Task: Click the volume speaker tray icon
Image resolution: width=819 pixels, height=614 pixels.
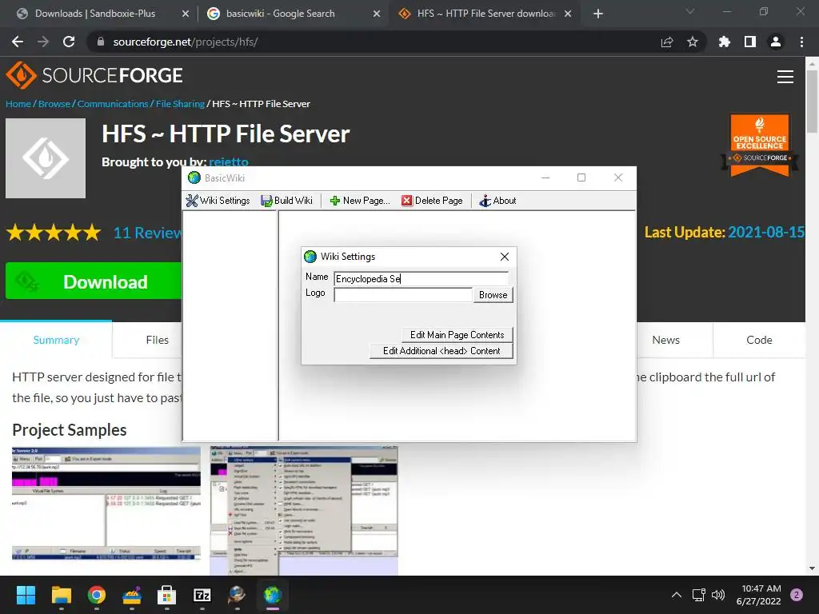Action: click(719, 595)
